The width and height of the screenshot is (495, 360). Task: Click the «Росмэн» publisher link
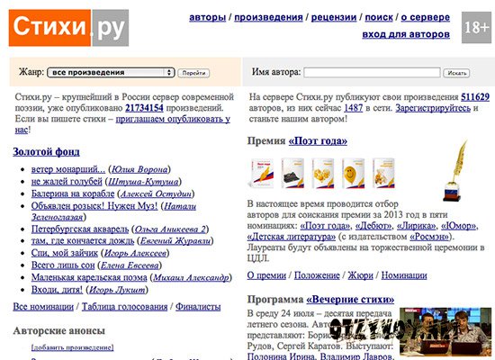coord(429,237)
